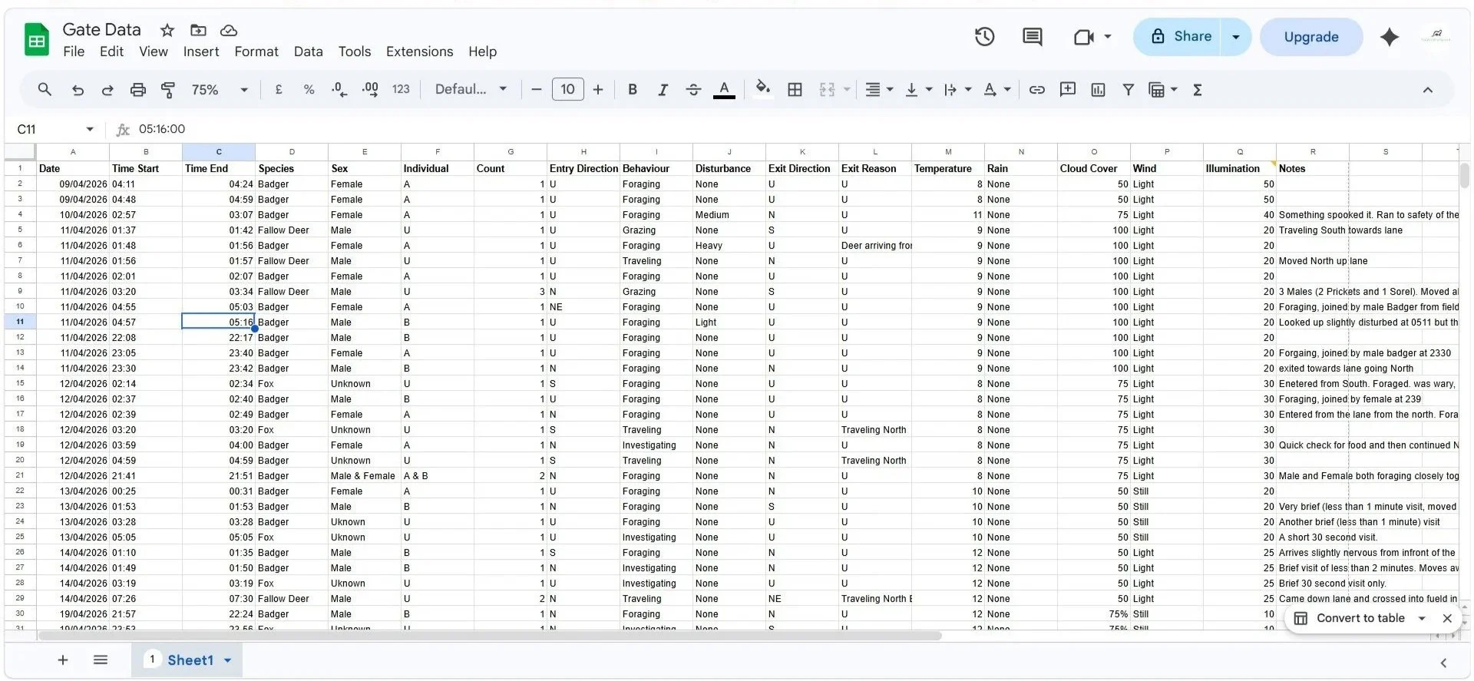Click the insert comment icon
The height and width of the screenshot is (681, 1474).
pyautogui.click(x=1067, y=90)
